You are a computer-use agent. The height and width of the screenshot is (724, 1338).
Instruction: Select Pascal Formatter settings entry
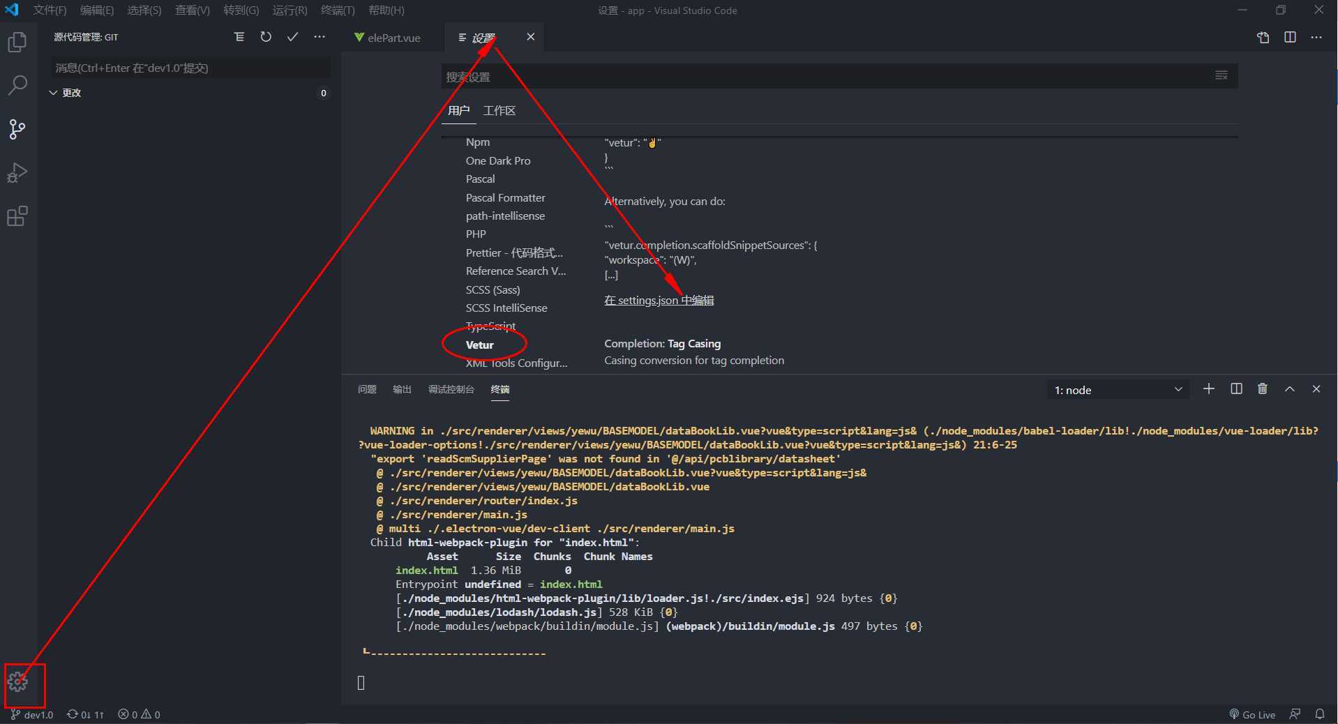click(x=506, y=197)
